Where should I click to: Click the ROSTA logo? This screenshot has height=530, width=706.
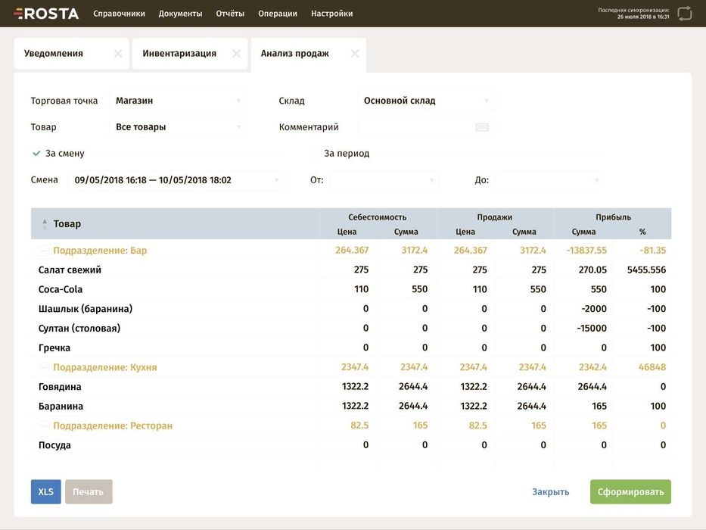(x=46, y=13)
